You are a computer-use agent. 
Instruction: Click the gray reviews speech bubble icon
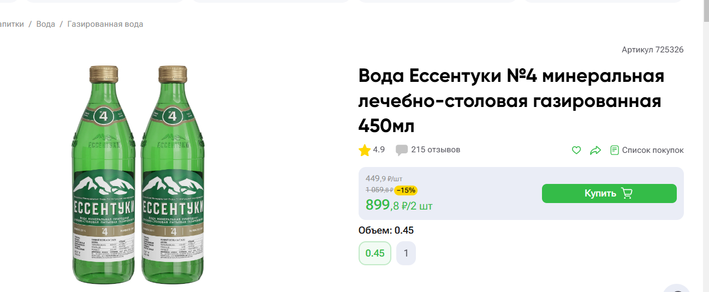coord(402,150)
